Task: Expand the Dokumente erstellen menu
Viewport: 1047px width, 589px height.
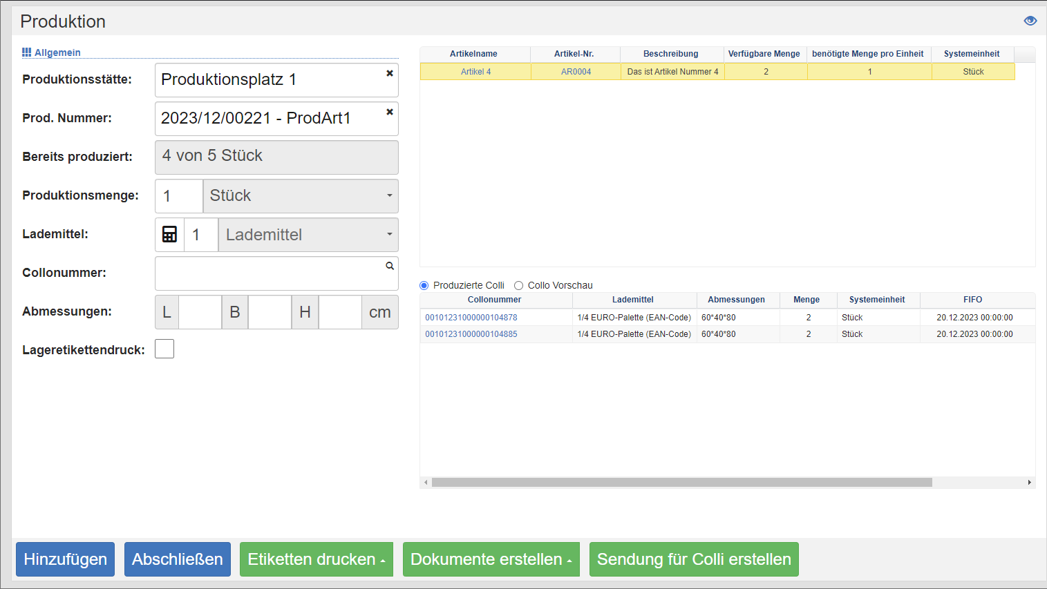Action: click(491, 559)
